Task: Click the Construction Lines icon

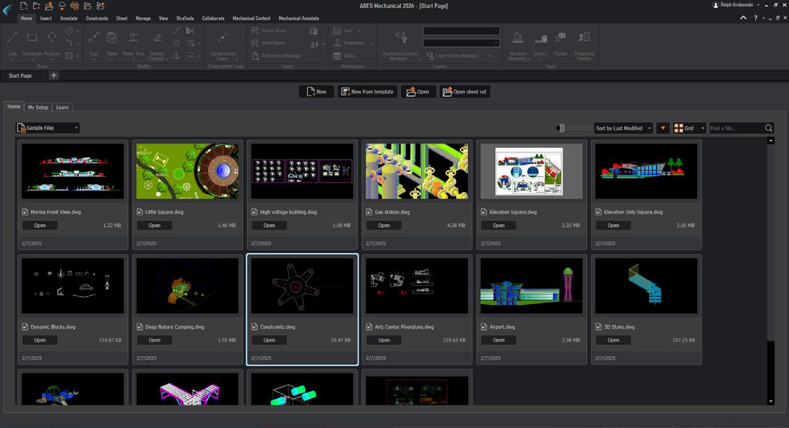Action: (222, 38)
